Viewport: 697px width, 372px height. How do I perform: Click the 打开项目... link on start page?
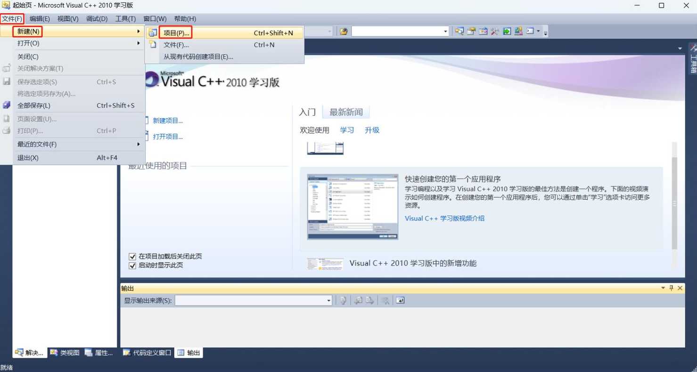tap(168, 137)
